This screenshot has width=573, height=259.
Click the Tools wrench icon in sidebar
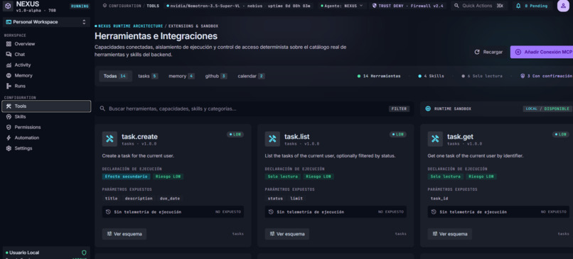tap(9, 106)
